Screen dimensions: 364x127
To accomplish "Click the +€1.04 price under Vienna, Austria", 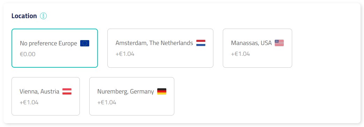I will 29,102.
